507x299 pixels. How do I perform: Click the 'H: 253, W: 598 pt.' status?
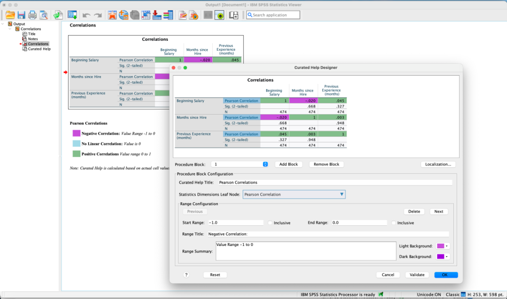486,294
